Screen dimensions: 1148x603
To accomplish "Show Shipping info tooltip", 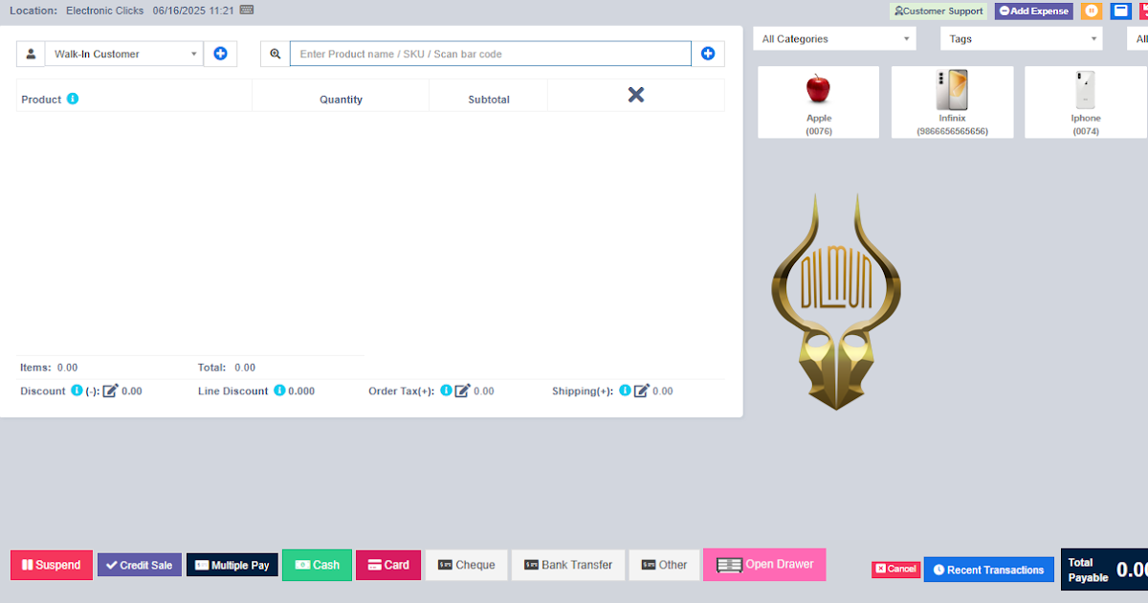I will click(625, 391).
